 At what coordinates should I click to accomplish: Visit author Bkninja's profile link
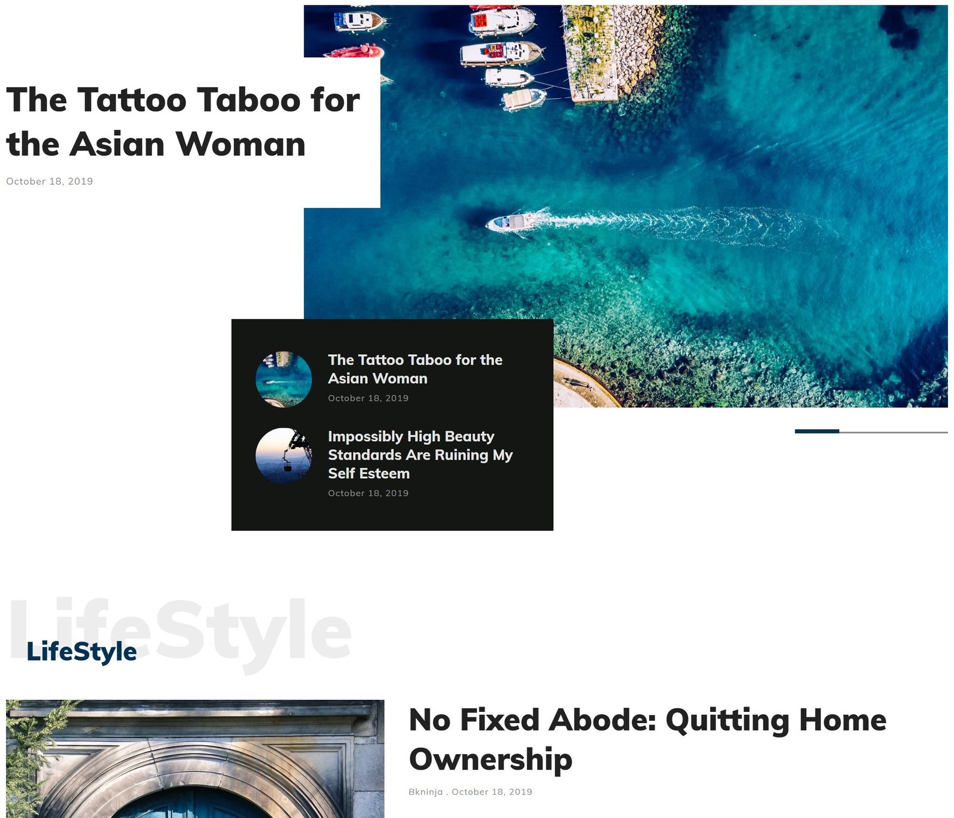tap(426, 792)
